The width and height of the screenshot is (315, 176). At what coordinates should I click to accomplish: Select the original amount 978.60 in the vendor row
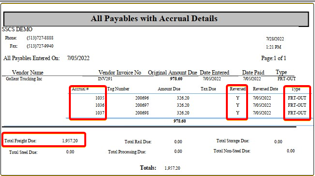pyautogui.click(x=176, y=79)
